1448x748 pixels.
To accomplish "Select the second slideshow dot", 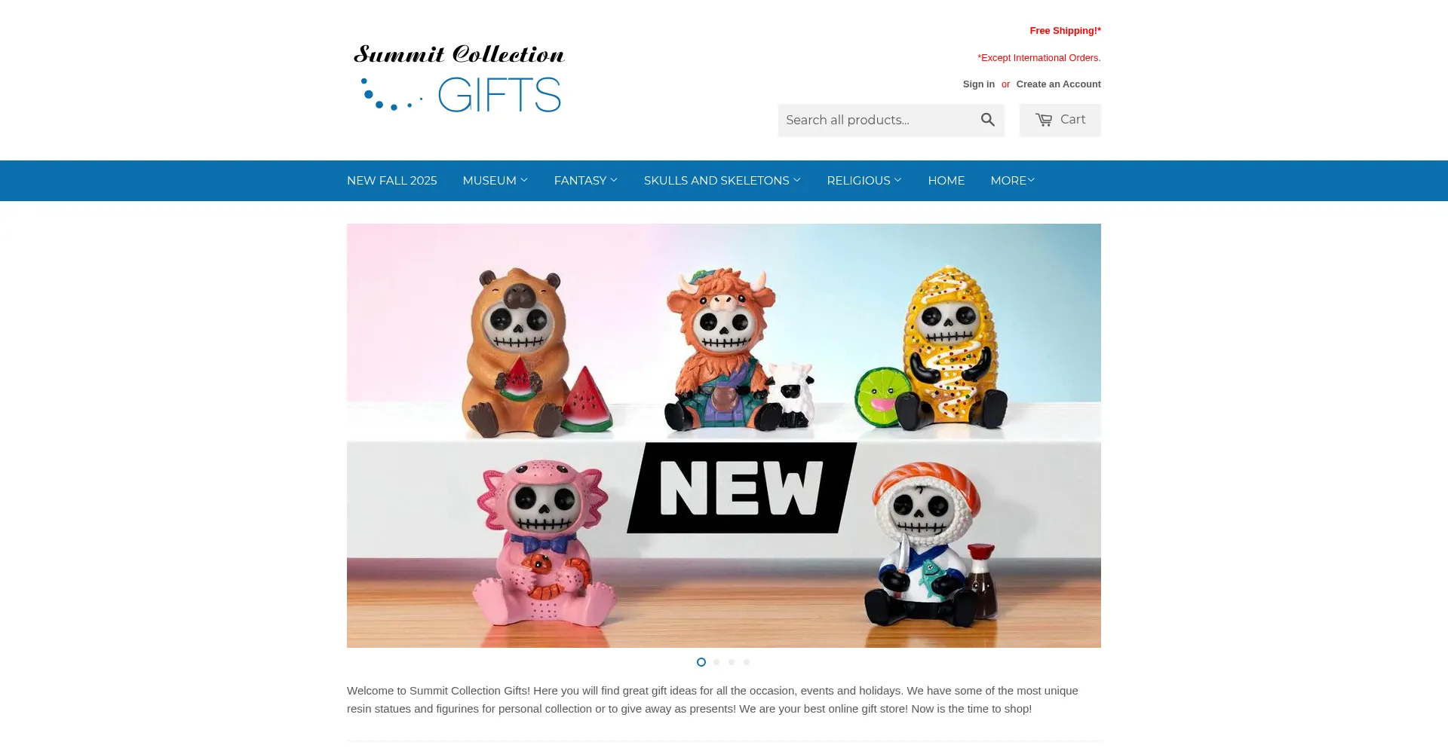I will (x=716, y=662).
